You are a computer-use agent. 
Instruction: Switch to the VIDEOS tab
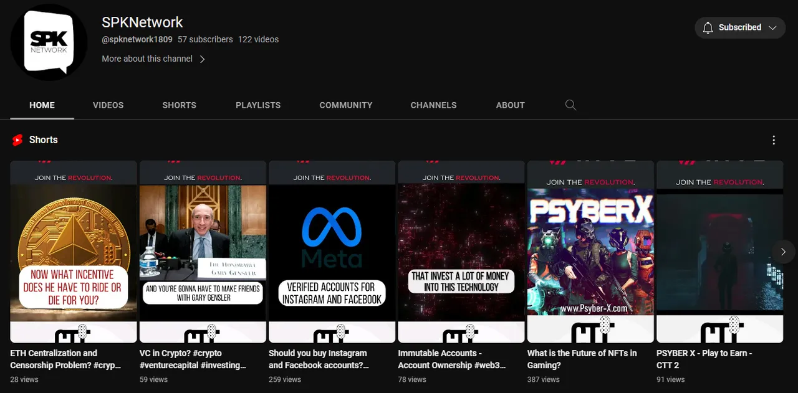[x=108, y=105]
